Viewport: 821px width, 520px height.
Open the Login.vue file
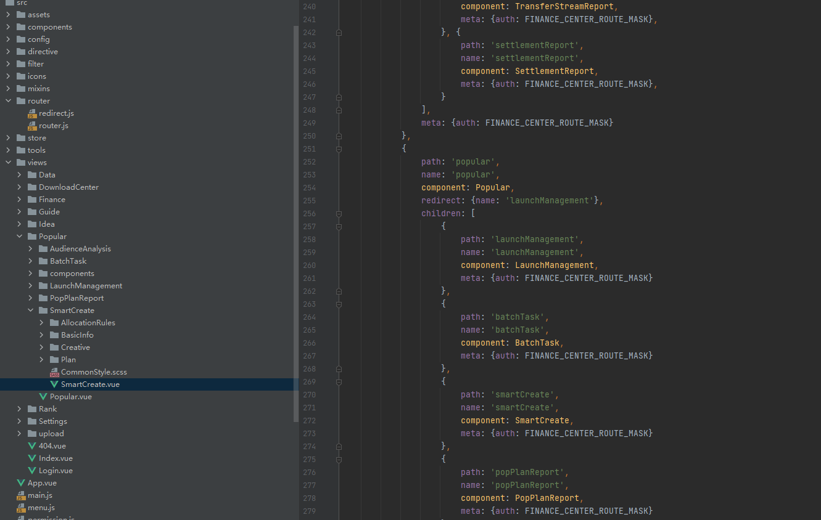[56, 471]
